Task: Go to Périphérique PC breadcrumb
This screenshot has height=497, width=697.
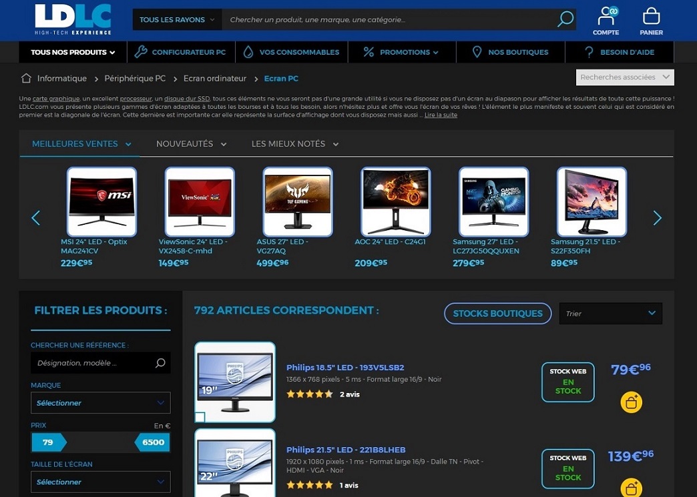Action: point(135,78)
